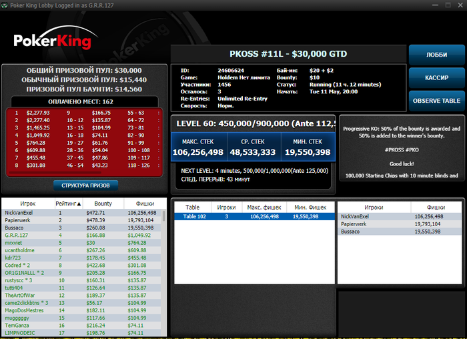Viewport: 467px width, 339px height.
Task: Select player NickVanExel in ranking list
Action: coord(81,213)
